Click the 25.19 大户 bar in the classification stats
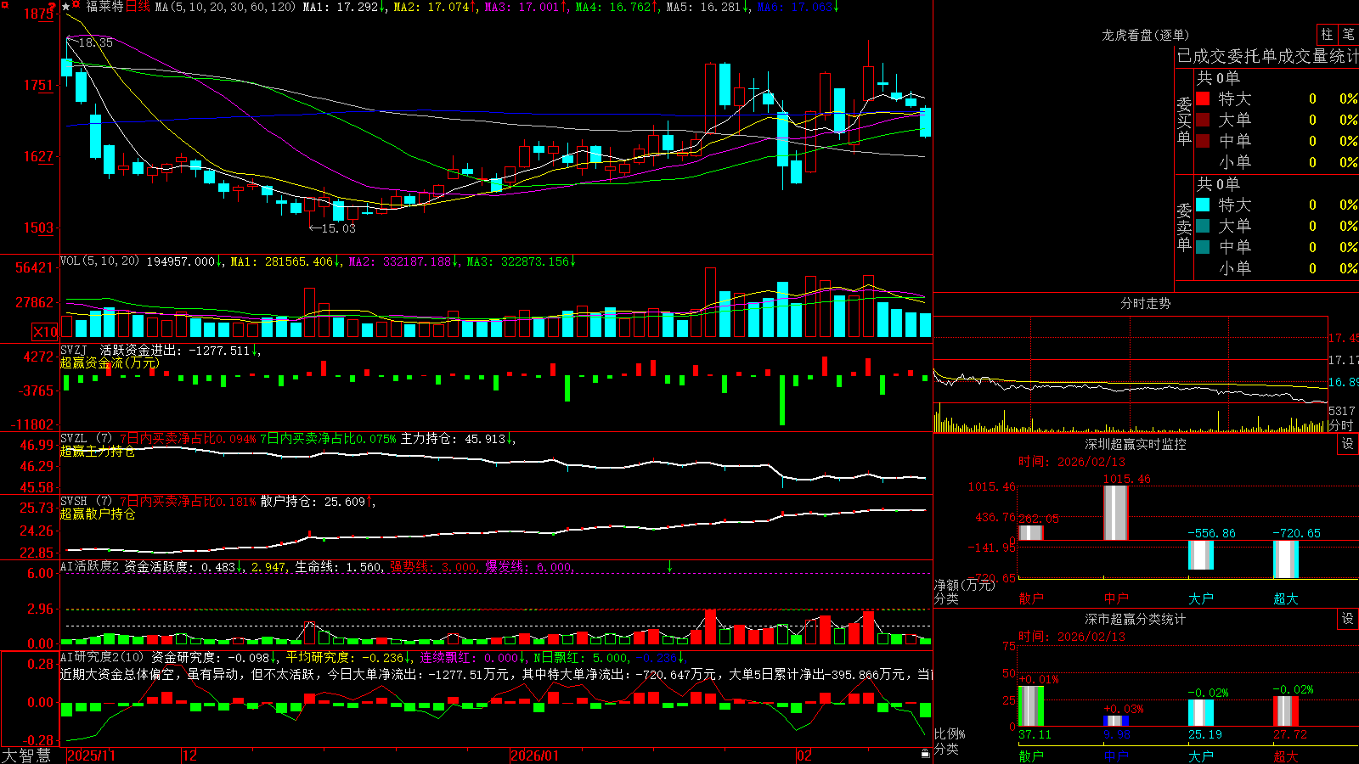The width and height of the screenshot is (1359, 764). pyautogui.click(x=1201, y=713)
